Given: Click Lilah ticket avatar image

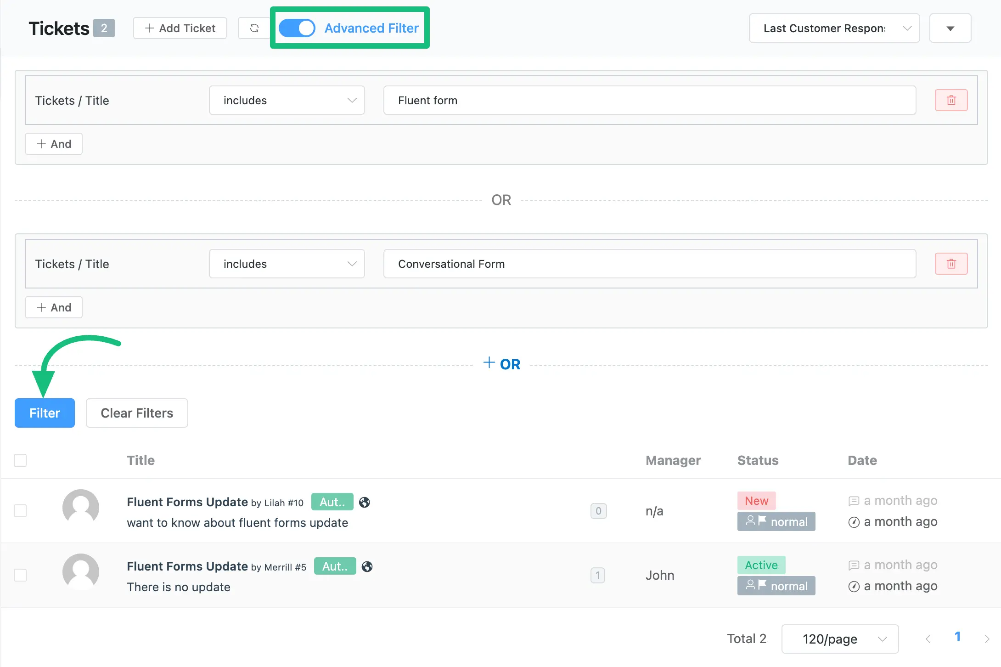Looking at the screenshot, I should (81, 507).
